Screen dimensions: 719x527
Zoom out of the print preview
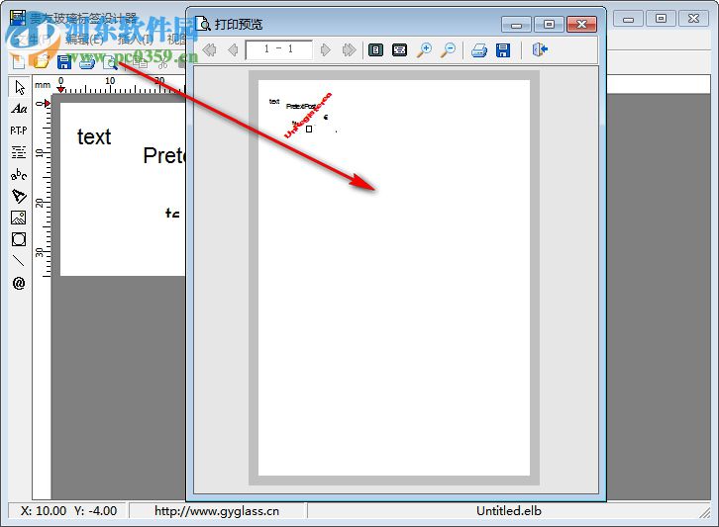[x=448, y=49]
